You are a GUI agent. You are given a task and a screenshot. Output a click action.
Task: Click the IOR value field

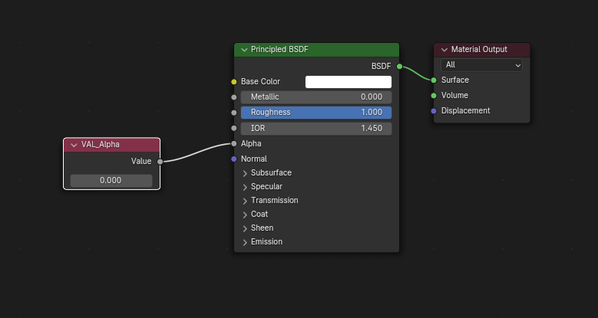point(316,128)
